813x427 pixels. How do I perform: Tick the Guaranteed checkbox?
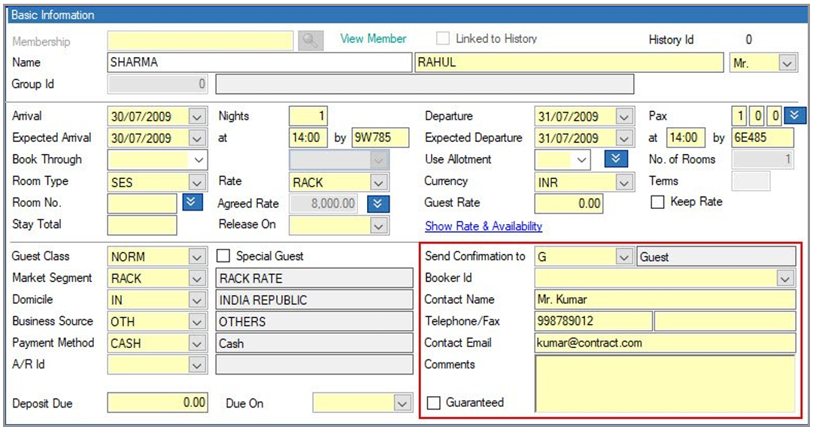433,403
